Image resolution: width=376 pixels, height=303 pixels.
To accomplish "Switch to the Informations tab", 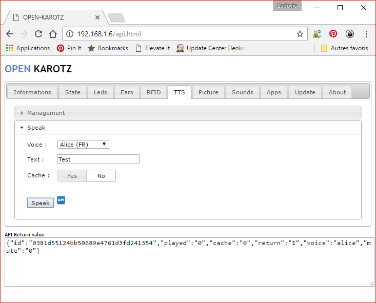I will [32, 92].
